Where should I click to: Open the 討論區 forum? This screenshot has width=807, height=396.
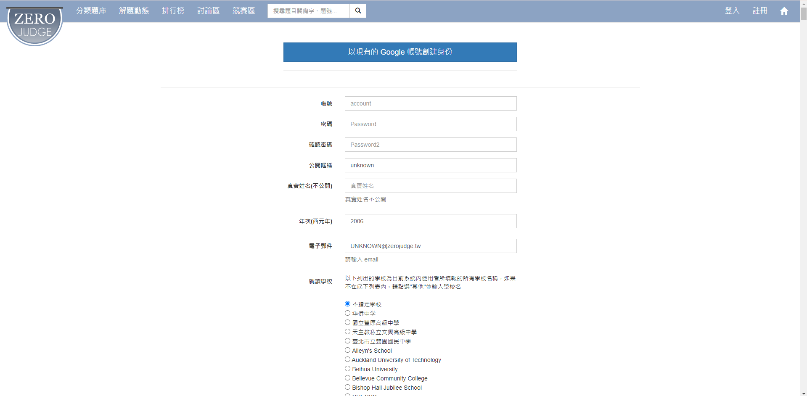click(208, 11)
